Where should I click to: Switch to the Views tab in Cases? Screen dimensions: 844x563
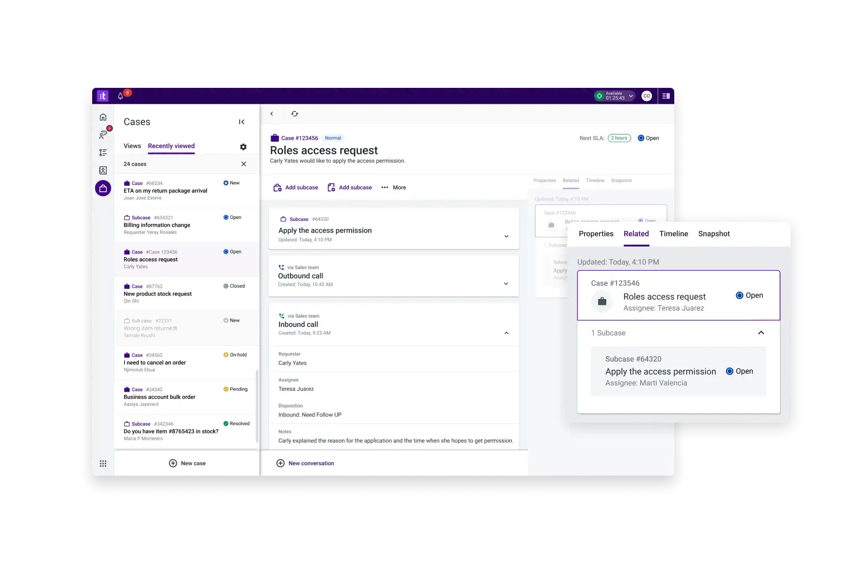point(132,146)
